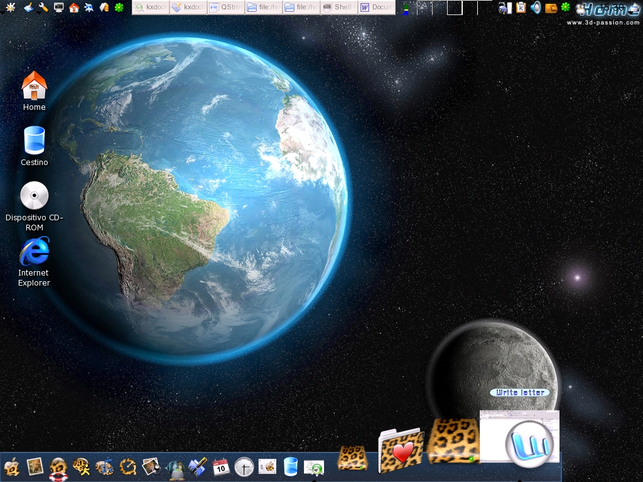Viewport: 643px width, 482px height.
Task: Select the highlighted virtual desktop in pager
Action: 455,8
